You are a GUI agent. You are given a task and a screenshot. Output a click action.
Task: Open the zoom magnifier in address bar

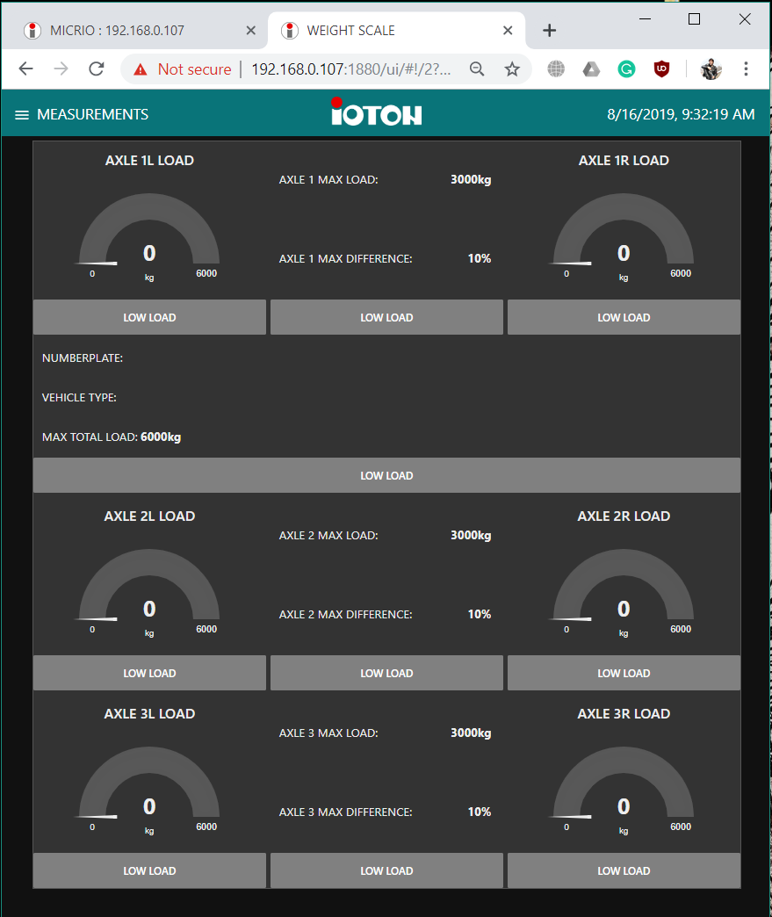pos(477,69)
